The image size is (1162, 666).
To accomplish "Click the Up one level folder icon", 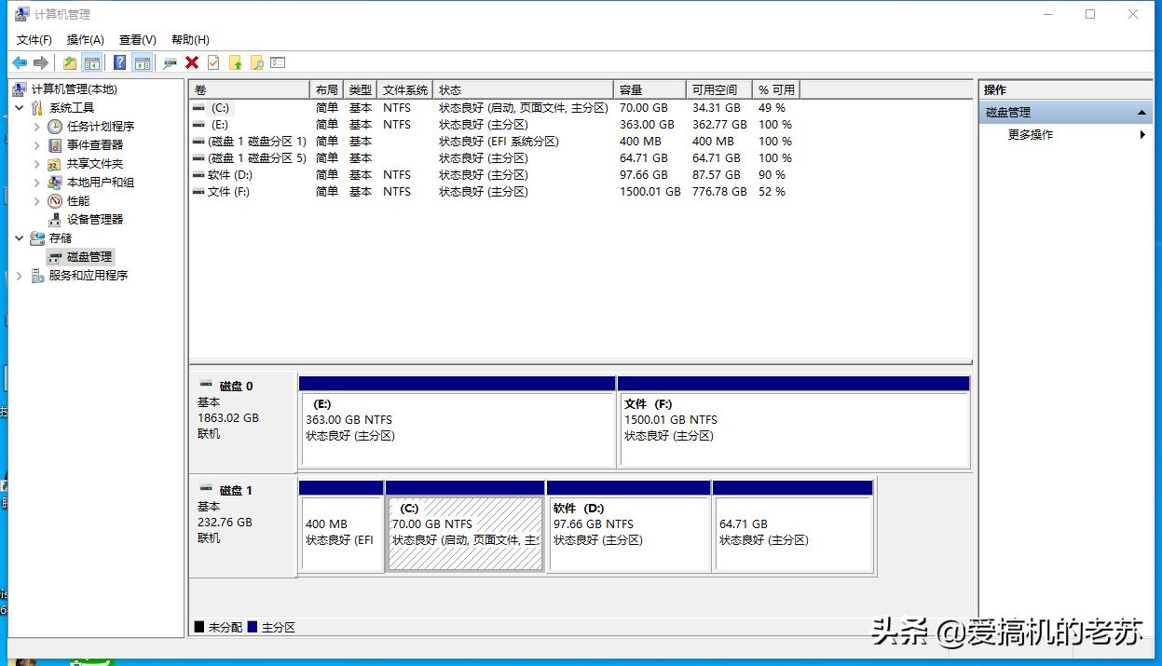I will pyautogui.click(x=69, y=62).
